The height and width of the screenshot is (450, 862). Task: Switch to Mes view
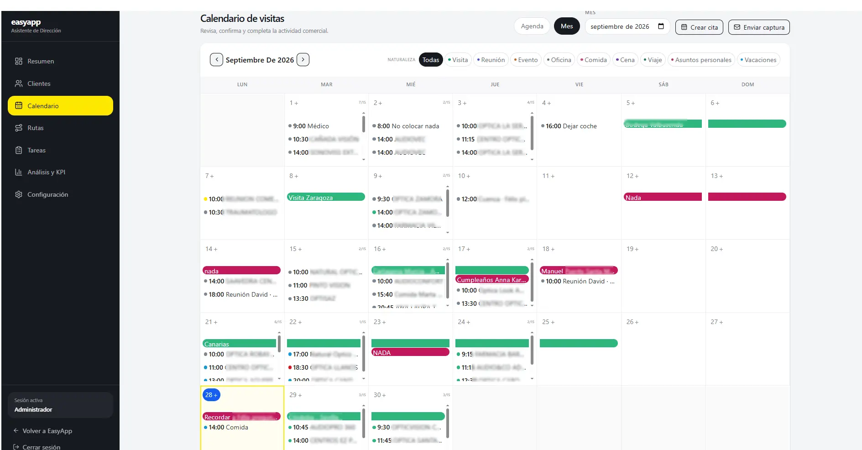[567, 26]
